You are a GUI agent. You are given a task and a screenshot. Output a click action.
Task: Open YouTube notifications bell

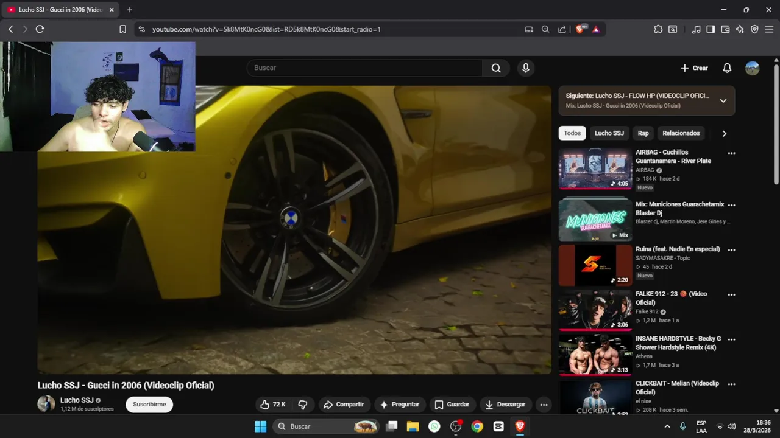[727, 68]
